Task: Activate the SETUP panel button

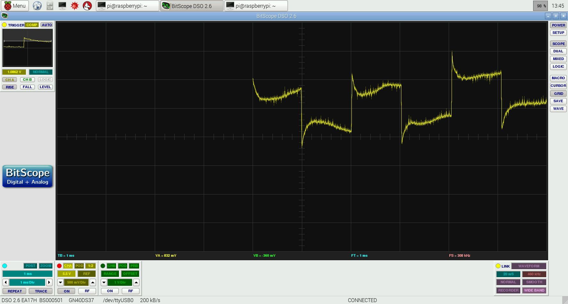Action: [558, 33]
